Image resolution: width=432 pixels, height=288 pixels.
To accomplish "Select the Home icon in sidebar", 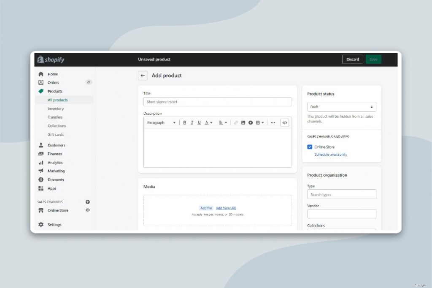I will 41,73.
